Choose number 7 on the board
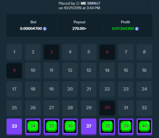Screen dimensions: 159x138 tap(126, 52)
